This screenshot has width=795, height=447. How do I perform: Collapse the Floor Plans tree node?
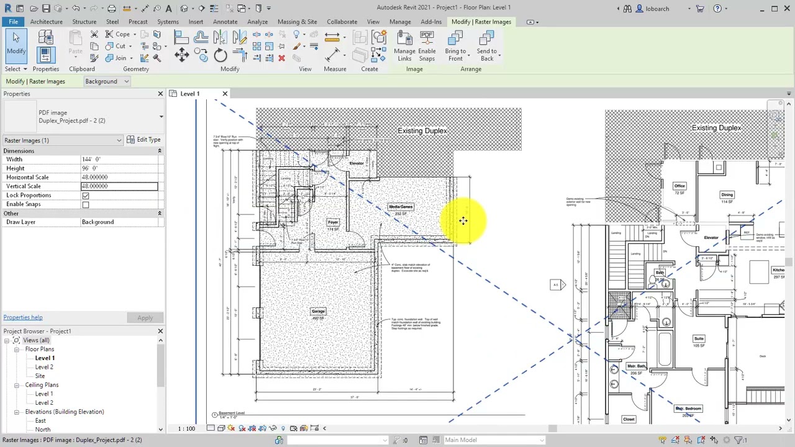tap(17, 350)
